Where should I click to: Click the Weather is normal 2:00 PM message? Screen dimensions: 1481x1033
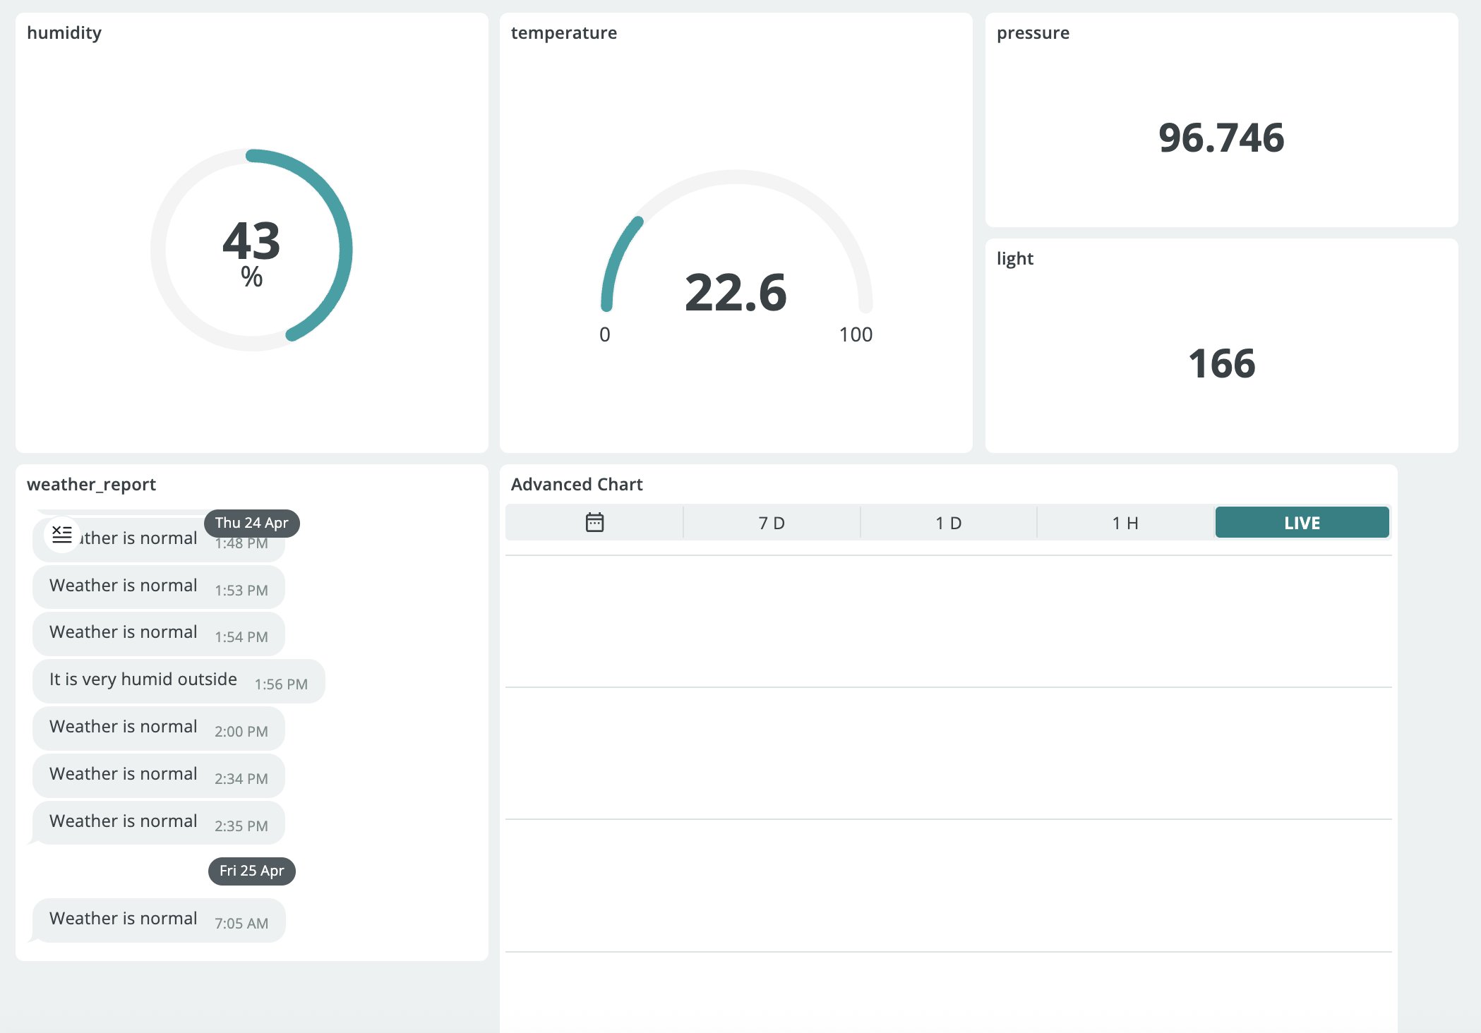point(158,727)
